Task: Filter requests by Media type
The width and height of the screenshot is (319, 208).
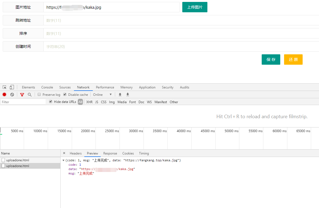Action: pos(122,102)
